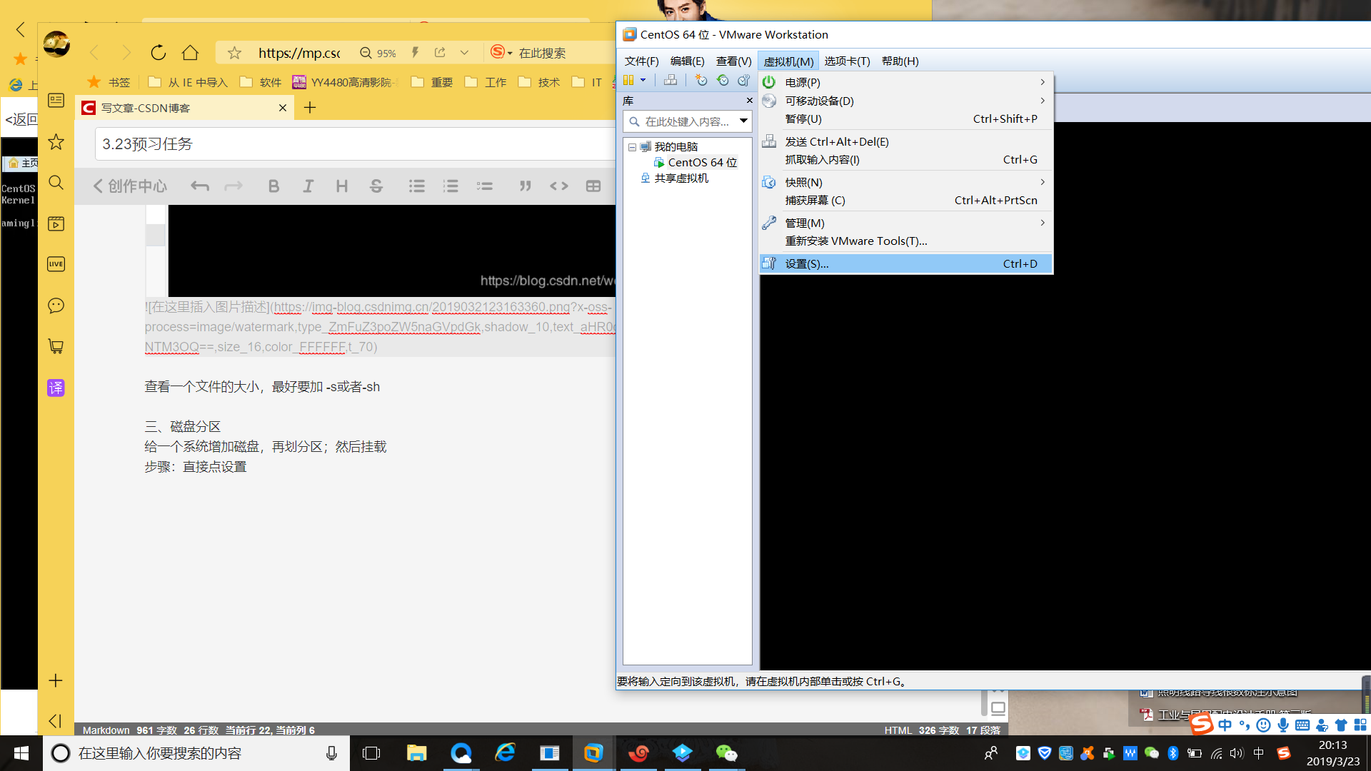Insert a code block with <> icon

(559, 186)
